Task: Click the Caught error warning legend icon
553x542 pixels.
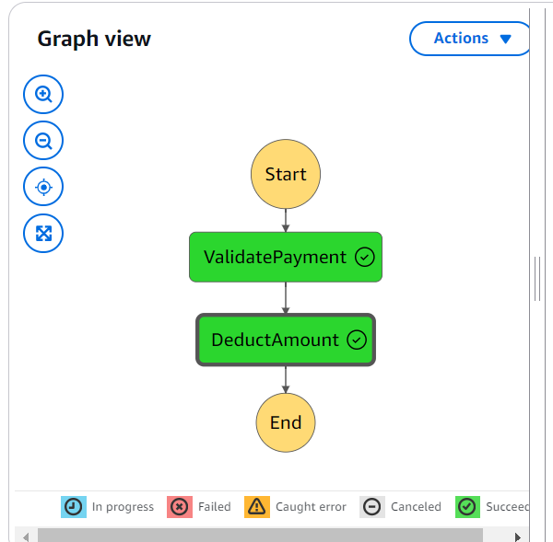Action: point(257,507)
